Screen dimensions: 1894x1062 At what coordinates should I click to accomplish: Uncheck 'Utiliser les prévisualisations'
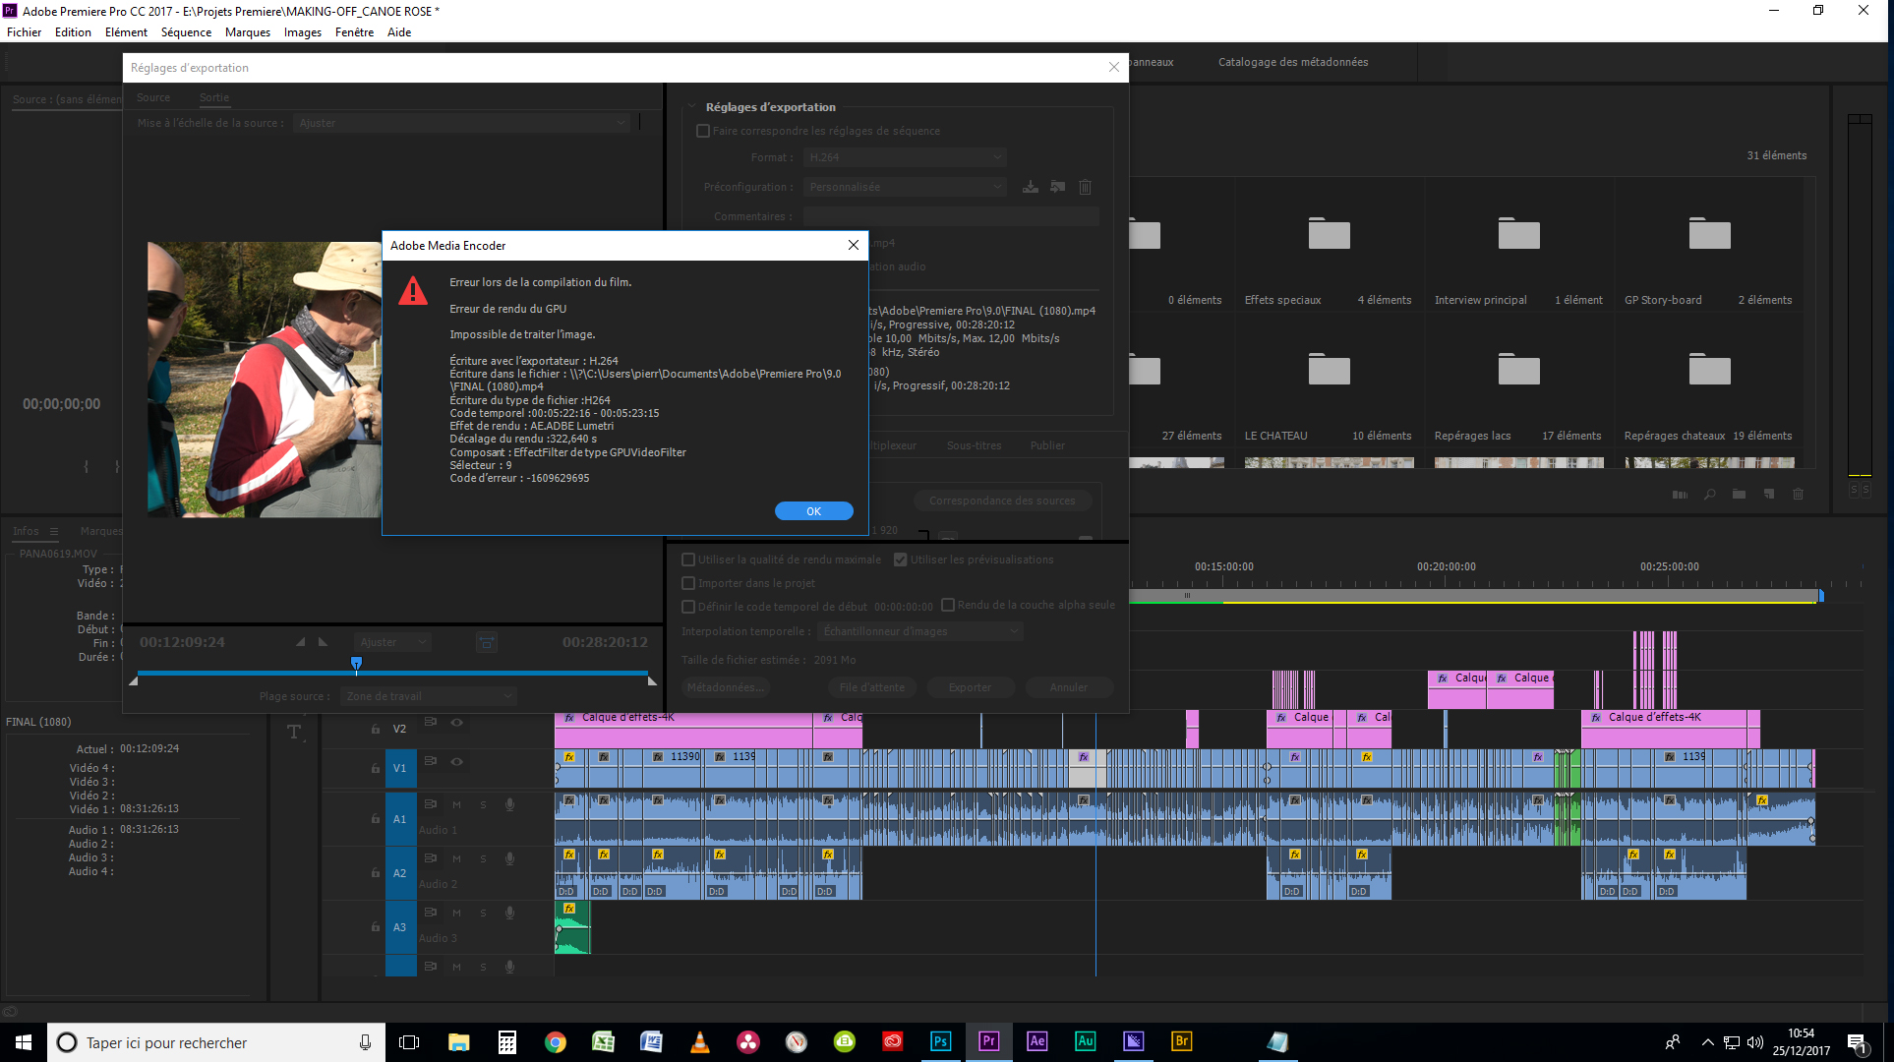[900, 560]
